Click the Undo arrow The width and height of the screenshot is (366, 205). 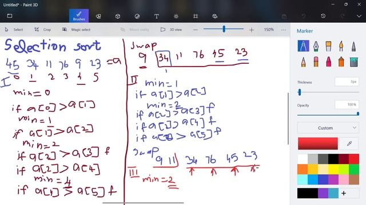click(304, 16)
